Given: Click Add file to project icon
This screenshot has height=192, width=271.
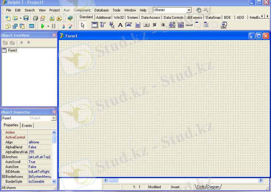Looking at the screenshot, I should pyautogui.click(x=52, y=18).
